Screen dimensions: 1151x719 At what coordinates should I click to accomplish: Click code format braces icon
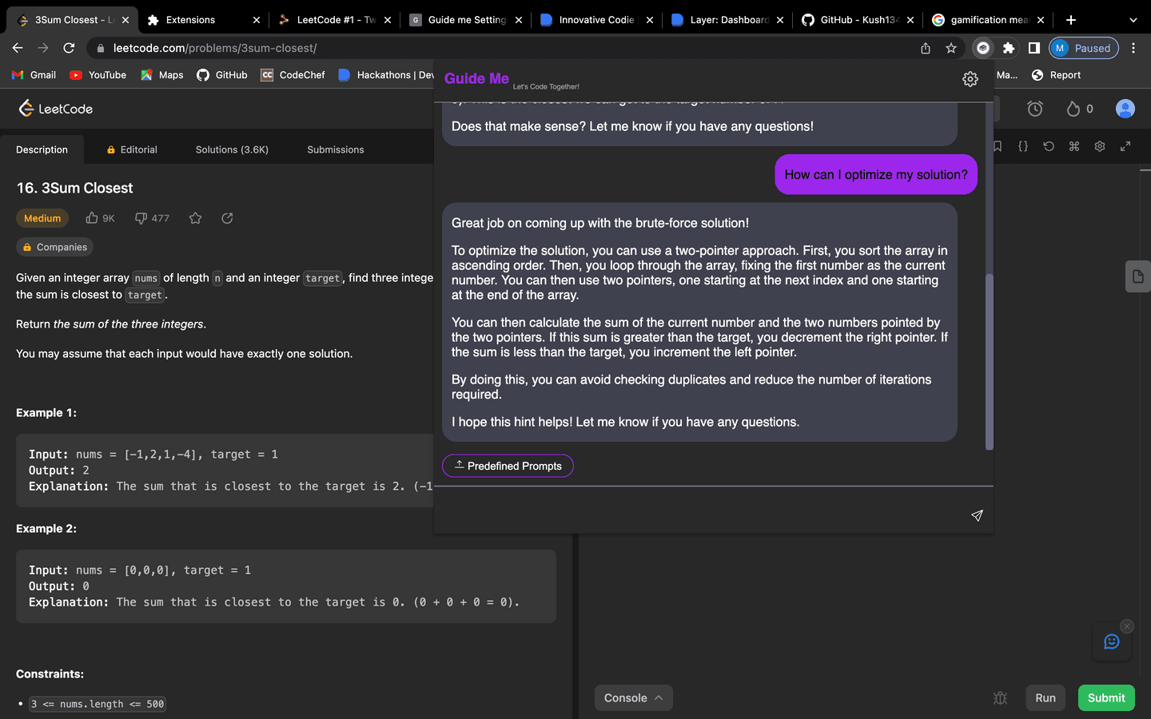pyautogui.click(x=1023, y=146)
